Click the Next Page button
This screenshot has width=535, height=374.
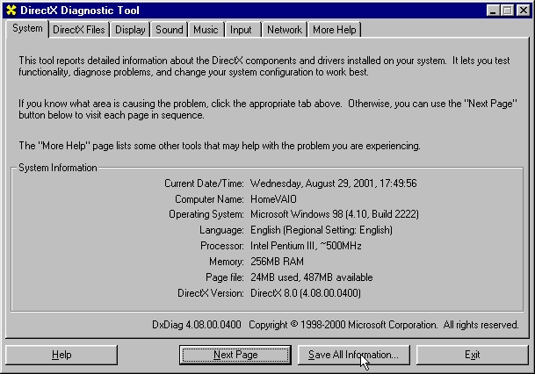click(235, 355)
